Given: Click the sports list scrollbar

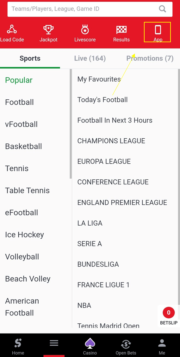Looking at the screenshot, I should click(x=71, y=124).
